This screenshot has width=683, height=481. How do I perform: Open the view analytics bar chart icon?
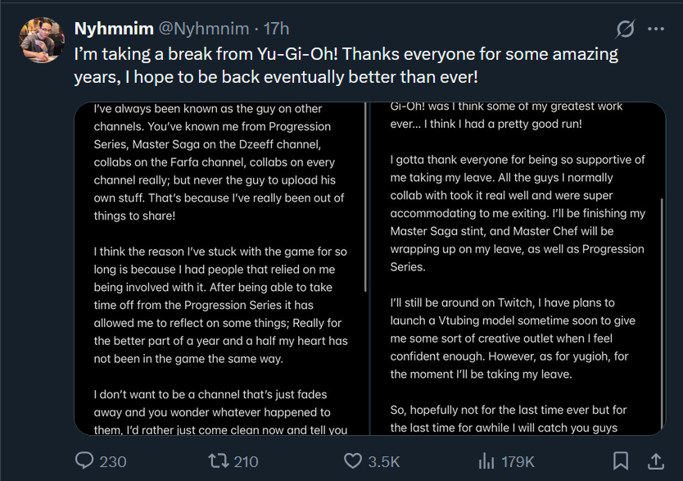coord(486,461)
